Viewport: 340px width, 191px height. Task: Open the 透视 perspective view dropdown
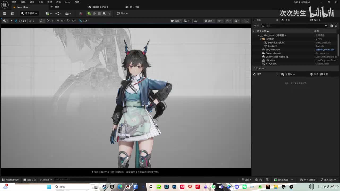pos(176,21)
